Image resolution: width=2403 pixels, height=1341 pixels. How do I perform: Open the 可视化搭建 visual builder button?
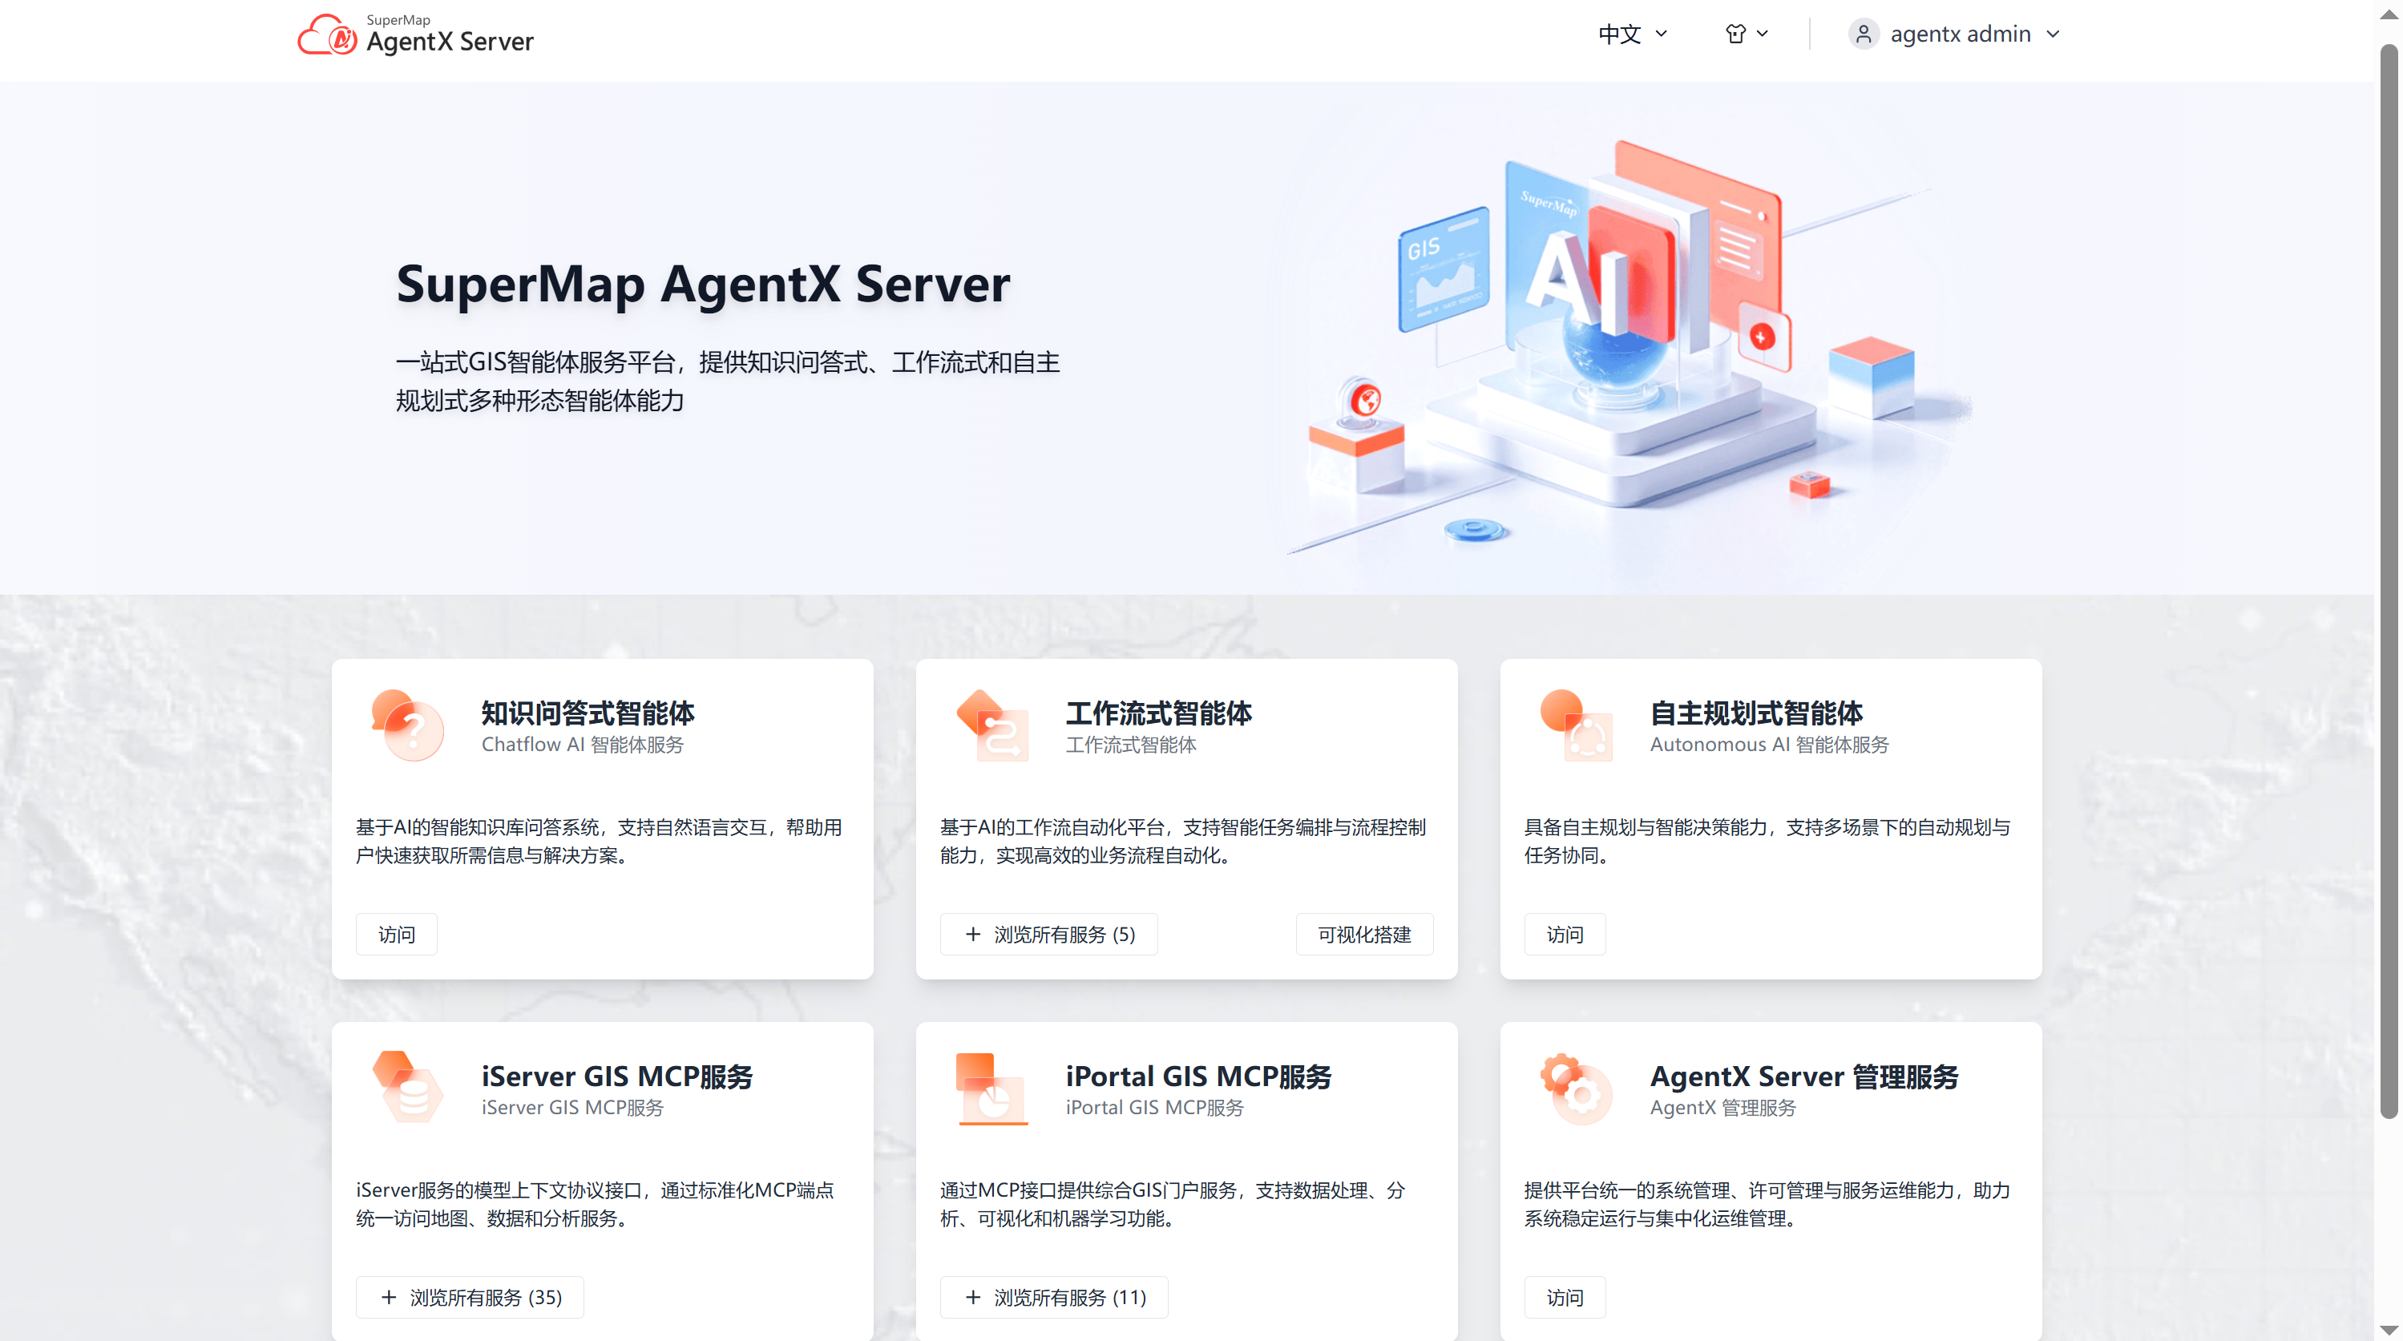click(1364, 935)
